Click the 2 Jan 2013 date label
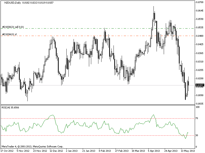205x153 pixels. (72, 151)
